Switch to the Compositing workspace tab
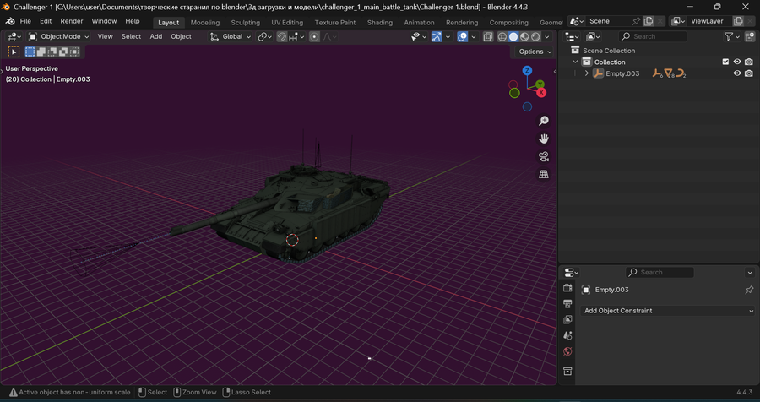Viewport: 760px width, 402px height. (509, 22)
